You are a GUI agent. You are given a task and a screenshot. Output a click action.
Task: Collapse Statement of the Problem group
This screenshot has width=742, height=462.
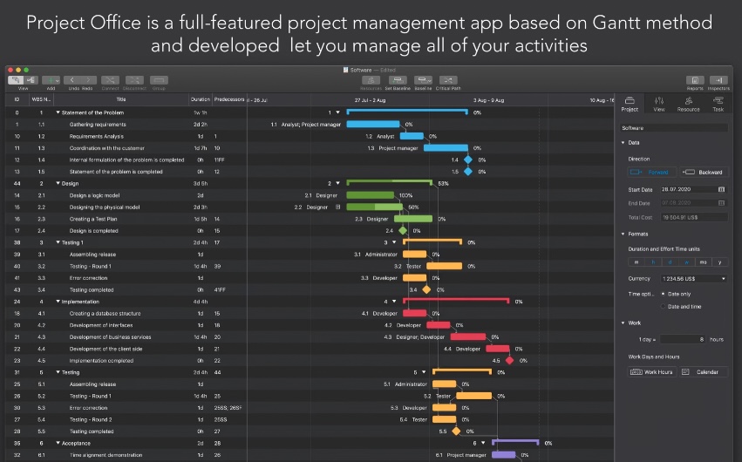pos(58,112)
